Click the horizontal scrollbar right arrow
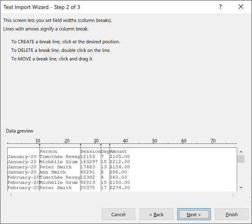252x224 pixels. 233,195
